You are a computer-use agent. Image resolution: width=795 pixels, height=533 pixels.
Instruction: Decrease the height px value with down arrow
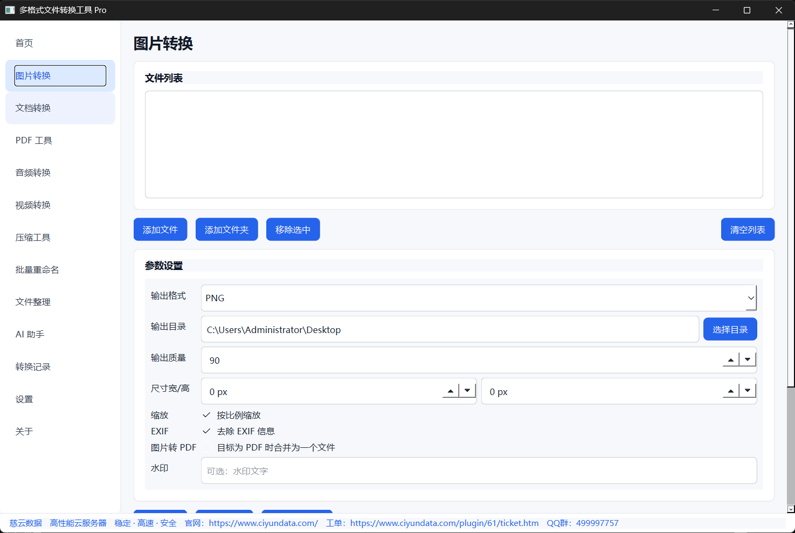click(x=748, y=391)
